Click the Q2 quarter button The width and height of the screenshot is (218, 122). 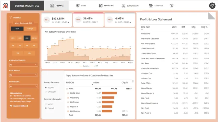point(20,46)
